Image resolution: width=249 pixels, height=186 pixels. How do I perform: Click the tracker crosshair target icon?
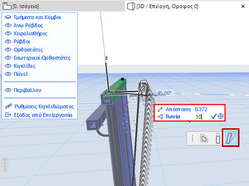(x=220, y=116)
